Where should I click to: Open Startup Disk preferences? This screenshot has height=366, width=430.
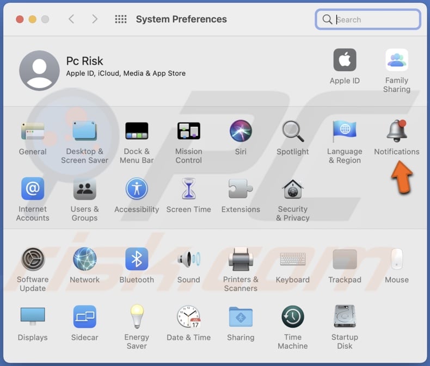[345, 317]
